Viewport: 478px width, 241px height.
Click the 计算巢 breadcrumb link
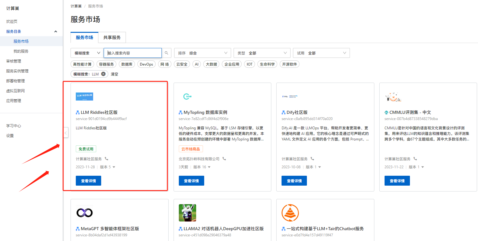click(x=76, y=6)
